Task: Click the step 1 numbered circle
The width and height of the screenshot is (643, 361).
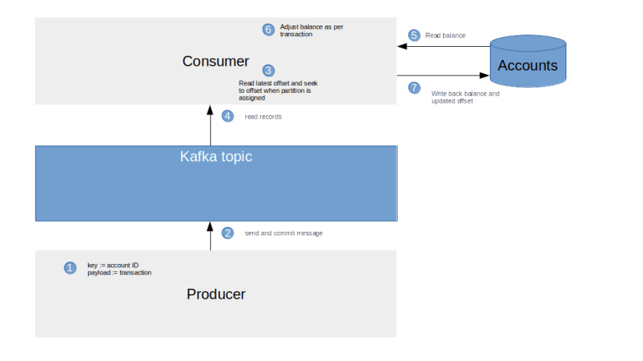Action: [70, 268]
